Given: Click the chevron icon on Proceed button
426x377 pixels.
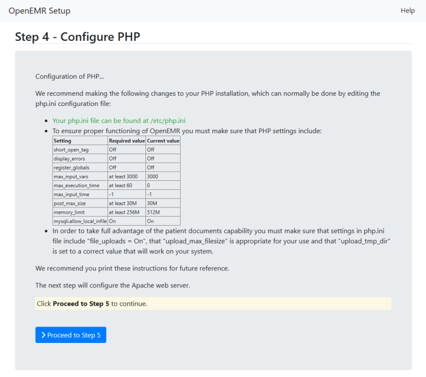Looking at the screenshot, I should 43,335.
